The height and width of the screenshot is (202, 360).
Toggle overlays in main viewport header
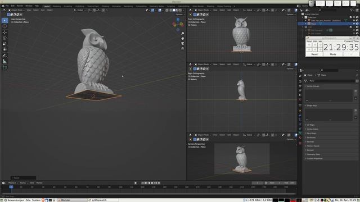[160, 10]
